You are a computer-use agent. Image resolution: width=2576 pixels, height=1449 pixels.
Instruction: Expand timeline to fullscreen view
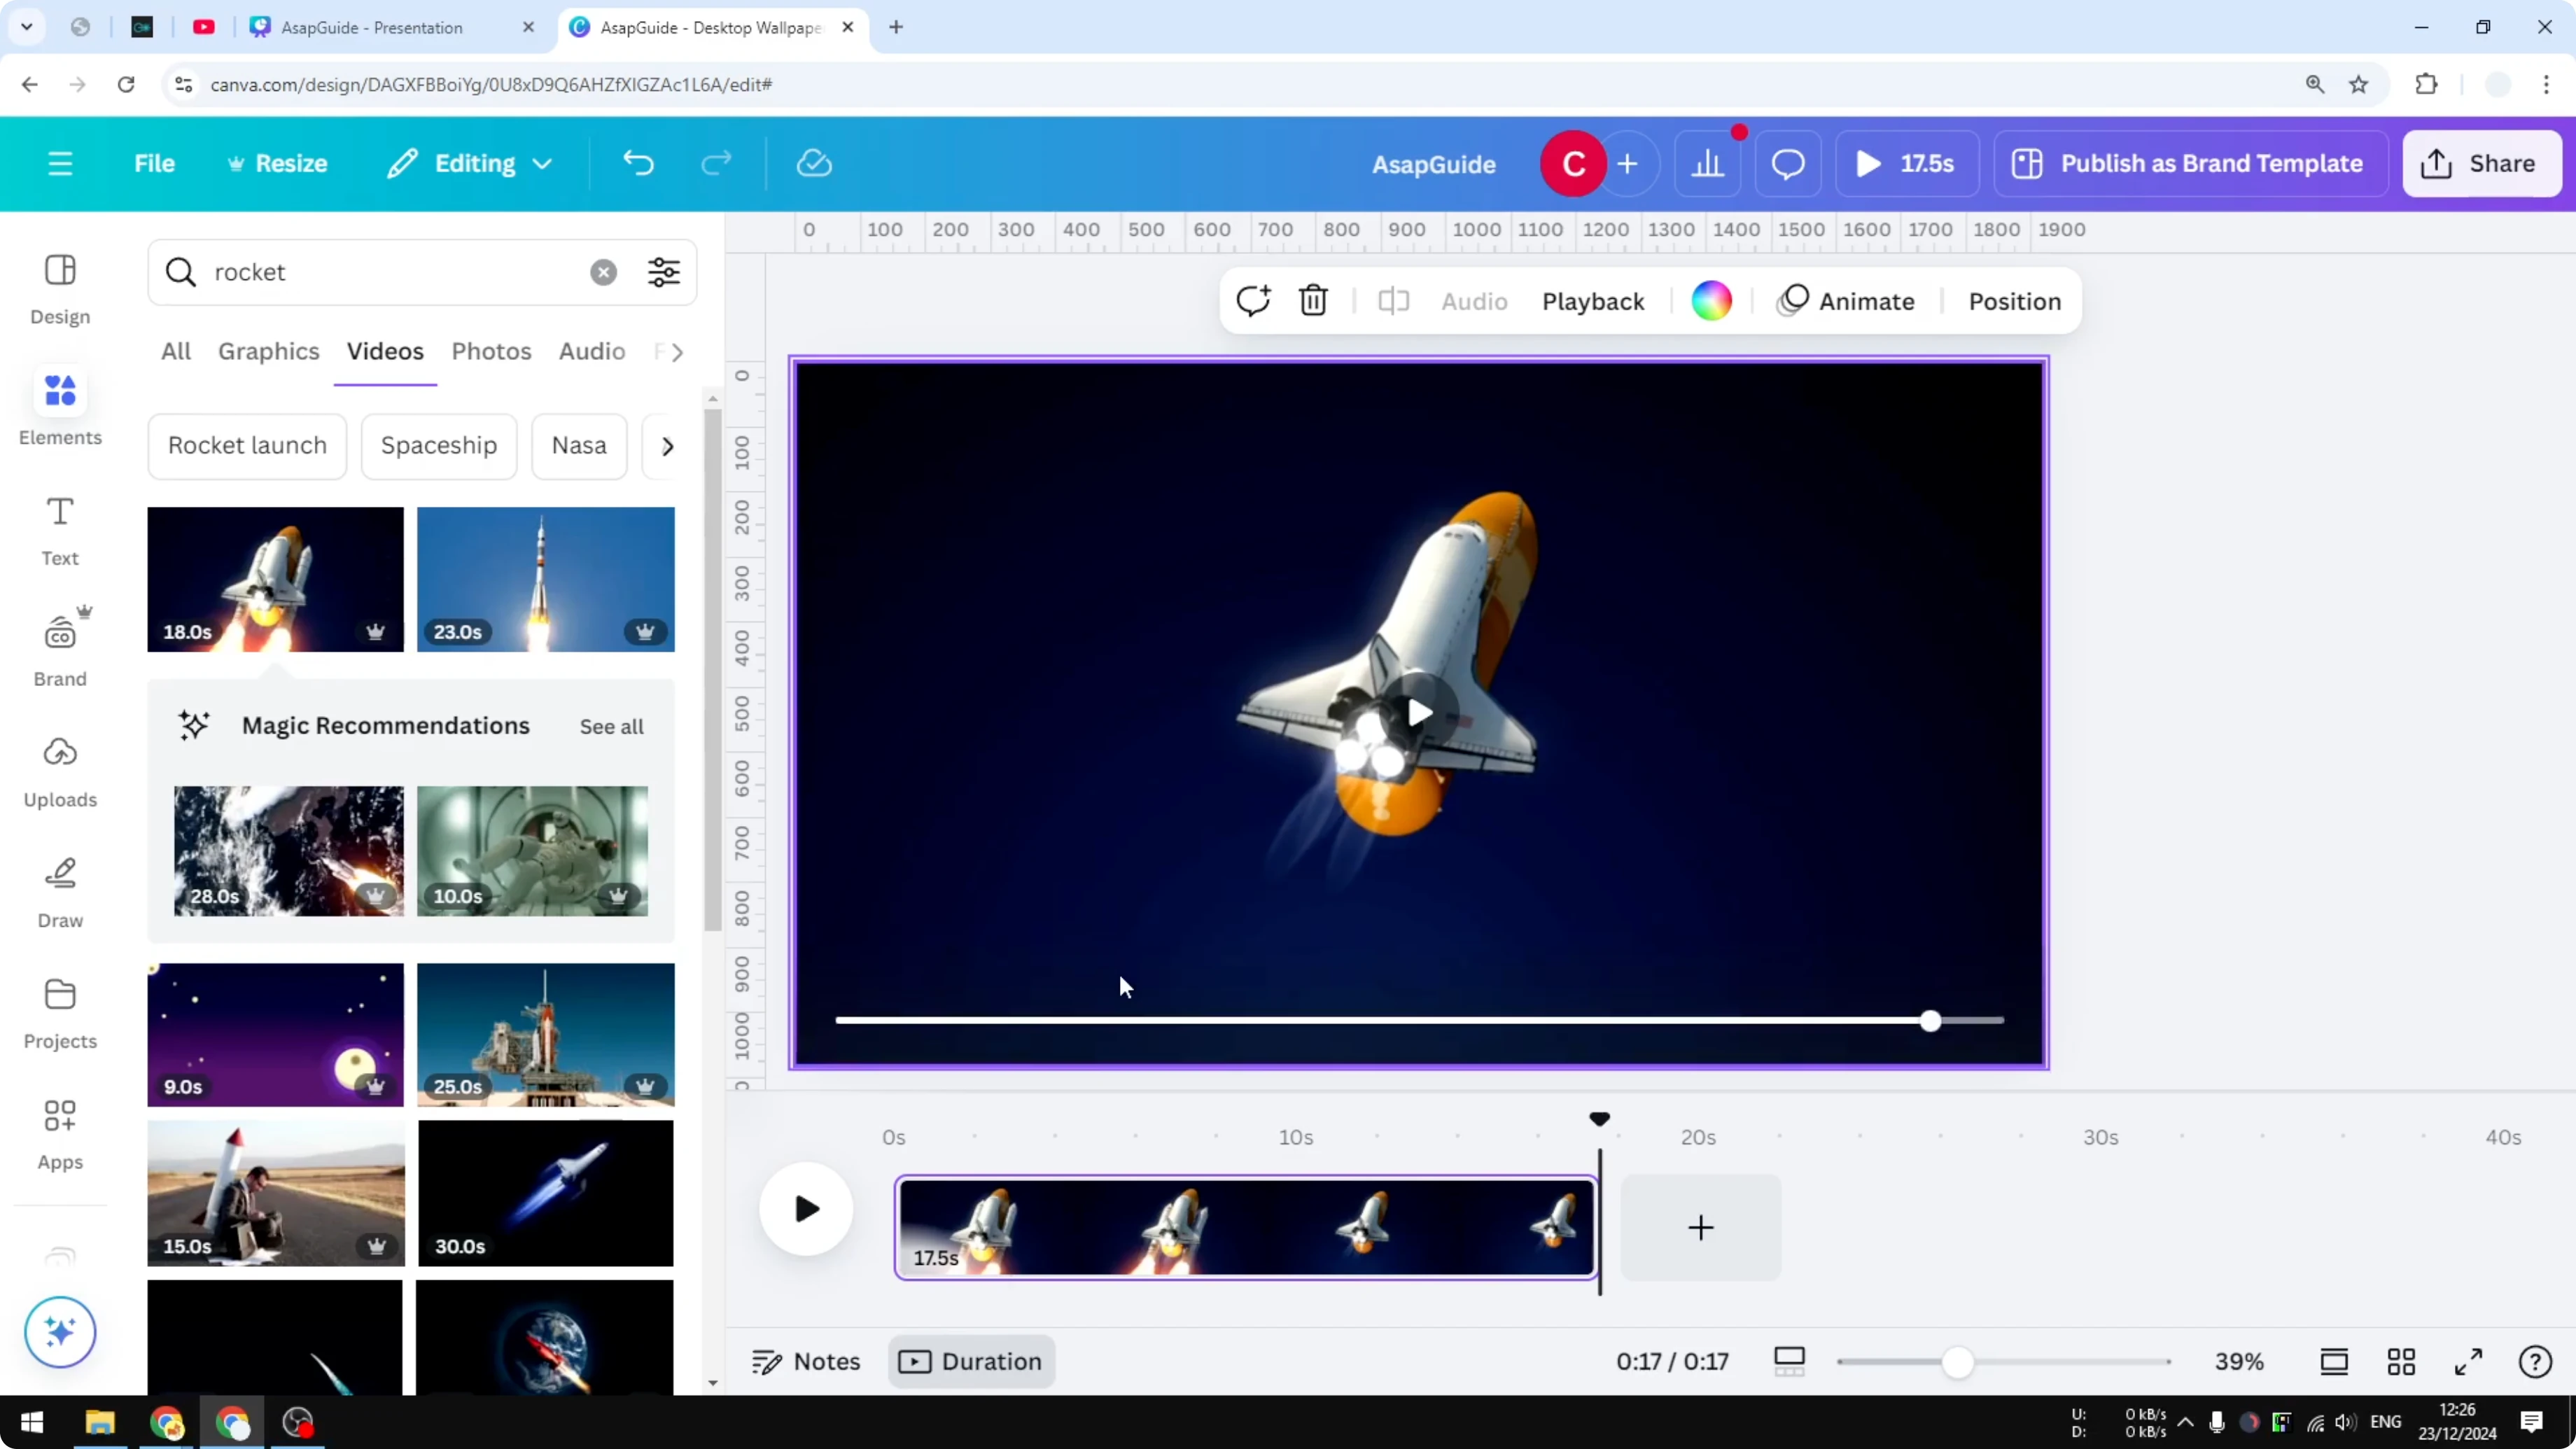(2468, 1361)
